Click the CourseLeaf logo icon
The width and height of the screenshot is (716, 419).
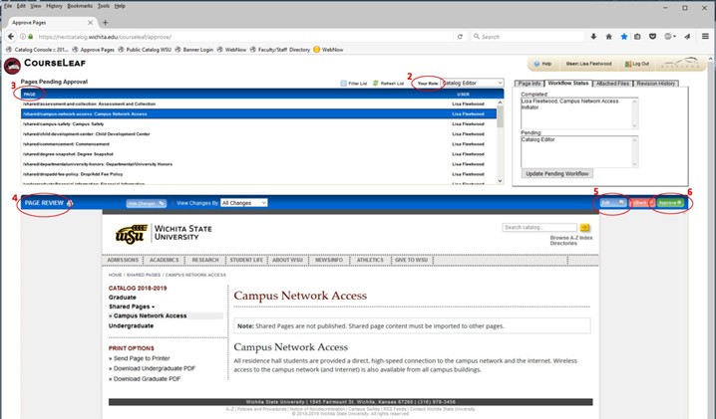(x=12, y=66)
